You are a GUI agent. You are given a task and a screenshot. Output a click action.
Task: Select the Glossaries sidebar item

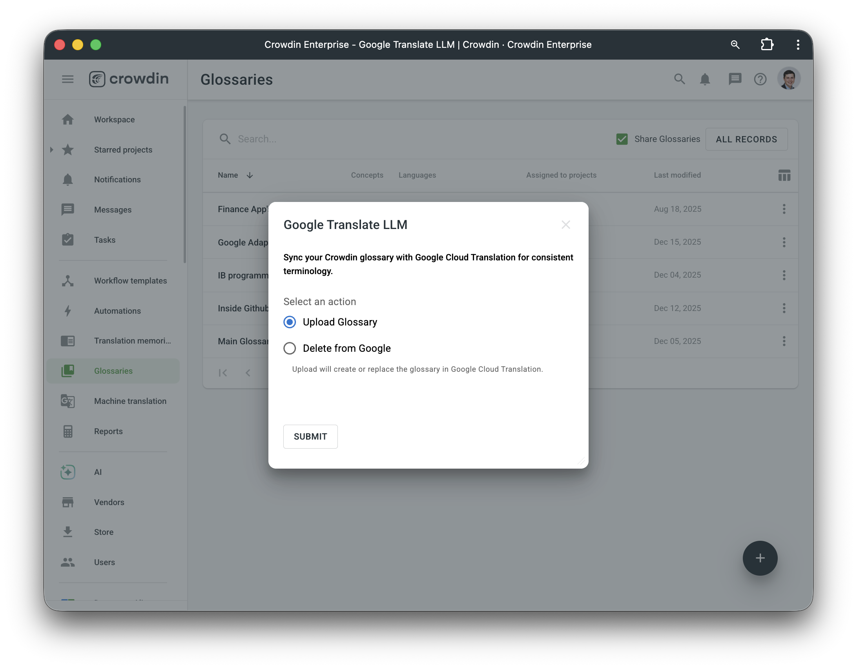113,371
